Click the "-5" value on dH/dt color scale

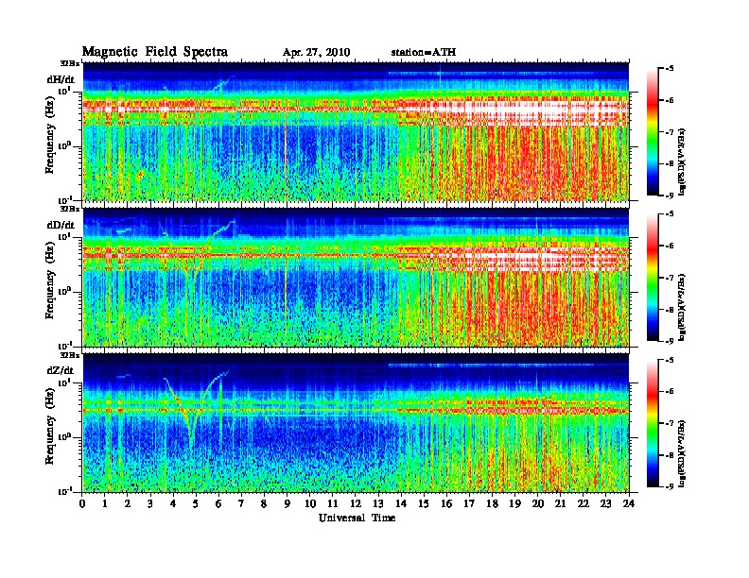coord(670,69)
